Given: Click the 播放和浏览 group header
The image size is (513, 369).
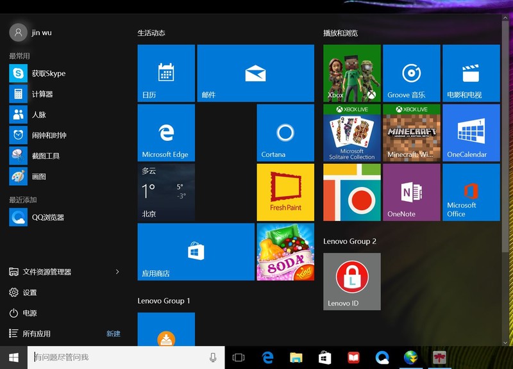Looking at the screenshot, I should tap(341, 33).
